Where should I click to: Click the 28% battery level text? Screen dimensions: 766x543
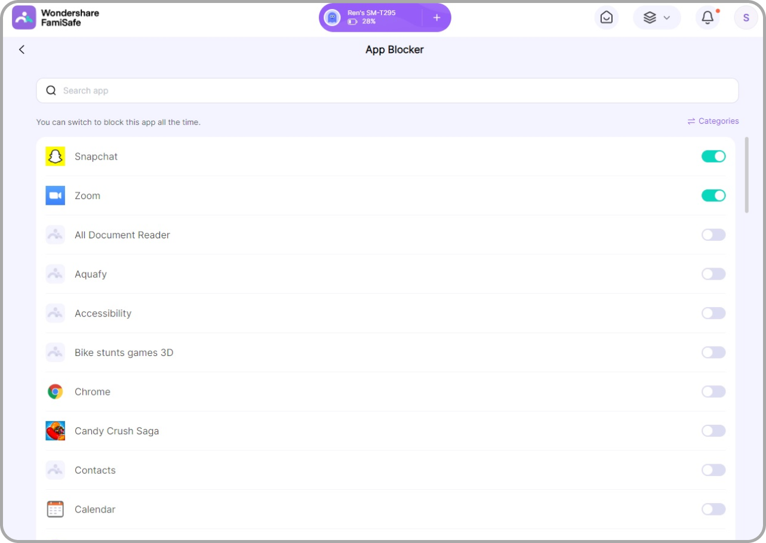coord(369,22)
